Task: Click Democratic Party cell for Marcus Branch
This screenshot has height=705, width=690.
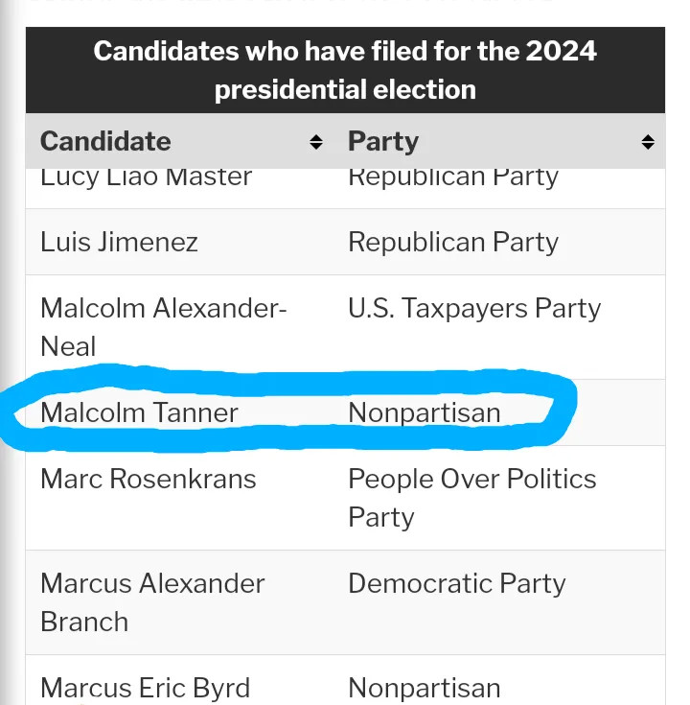Action: [x=456, y=583]
